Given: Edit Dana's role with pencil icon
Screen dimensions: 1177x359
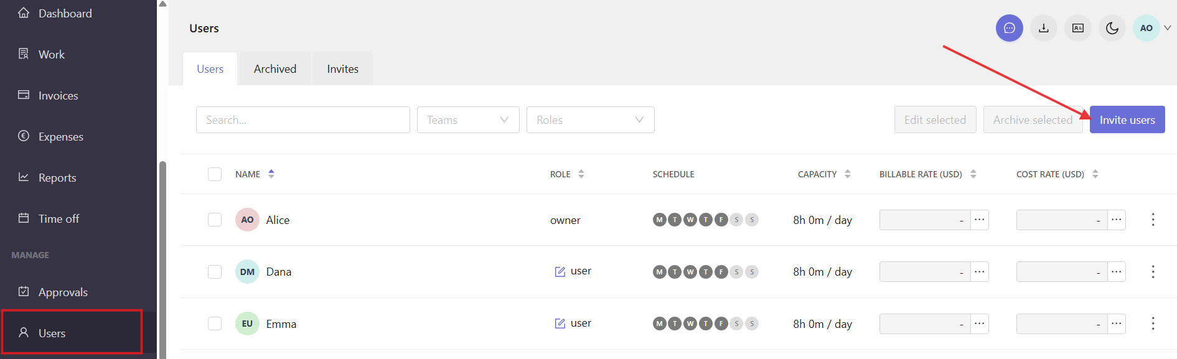Looking at the screenshot, I should click(x=560, y=272).
